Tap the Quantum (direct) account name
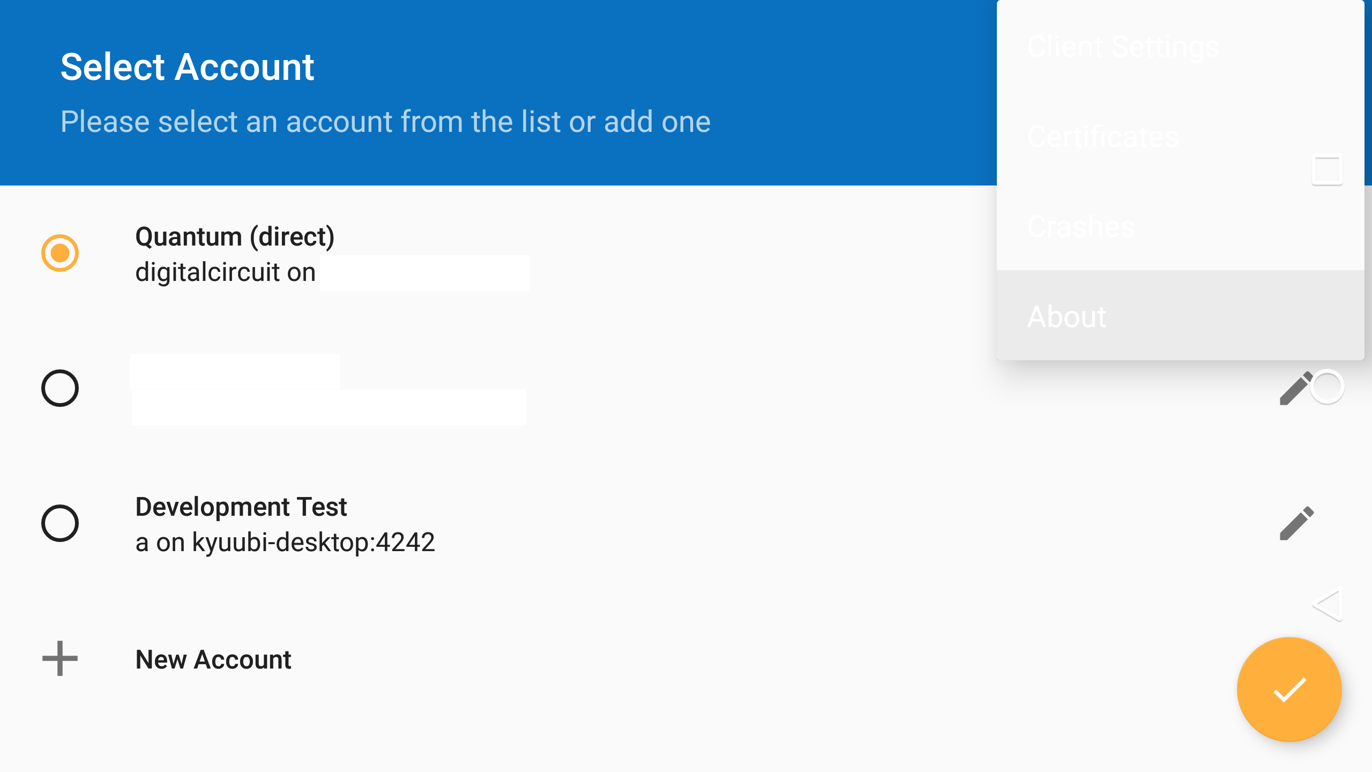 [235, 237]
